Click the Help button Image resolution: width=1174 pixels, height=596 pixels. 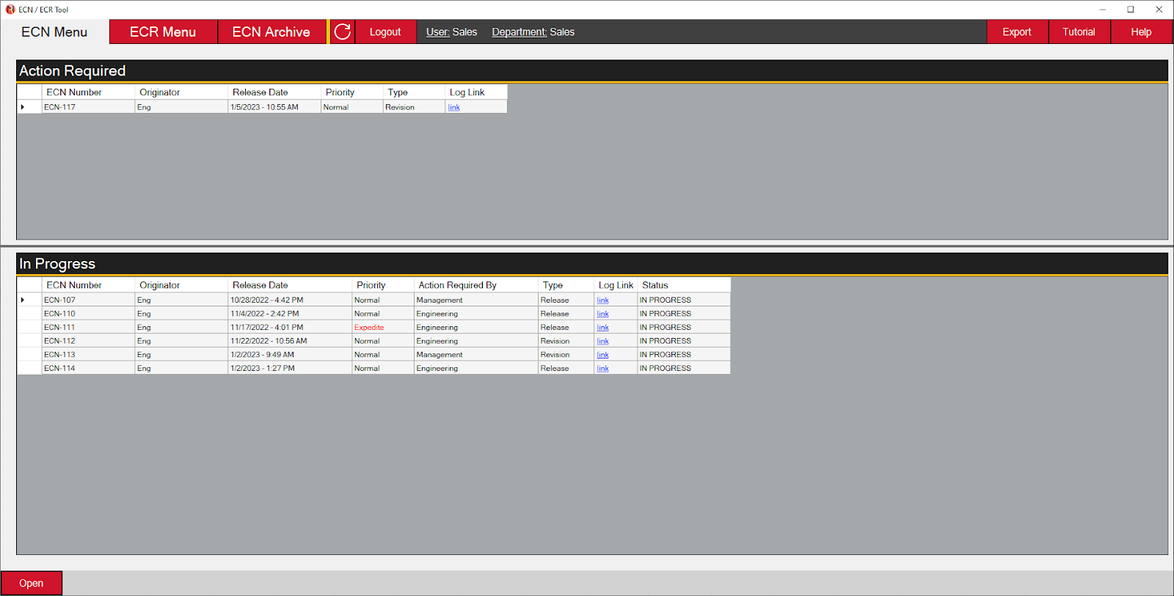click(1140, 32)
